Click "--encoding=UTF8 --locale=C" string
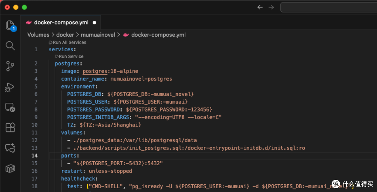The image size is (377, 192). tap(178, 117)
